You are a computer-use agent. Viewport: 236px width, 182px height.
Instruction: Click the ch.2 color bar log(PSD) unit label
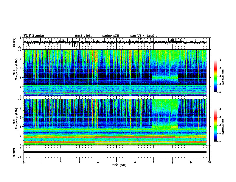223,126
